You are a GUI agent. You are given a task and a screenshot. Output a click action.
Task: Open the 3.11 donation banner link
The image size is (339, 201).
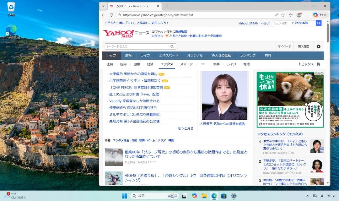137,23
